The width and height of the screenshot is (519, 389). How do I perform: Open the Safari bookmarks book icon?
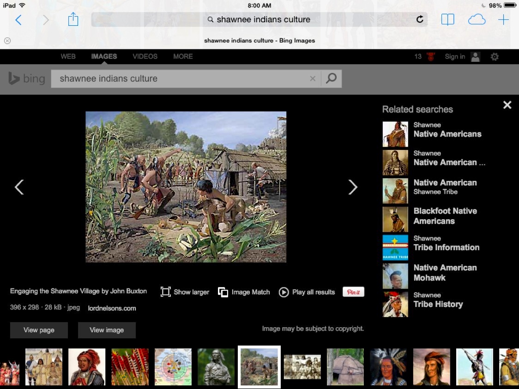click(447, 19)
